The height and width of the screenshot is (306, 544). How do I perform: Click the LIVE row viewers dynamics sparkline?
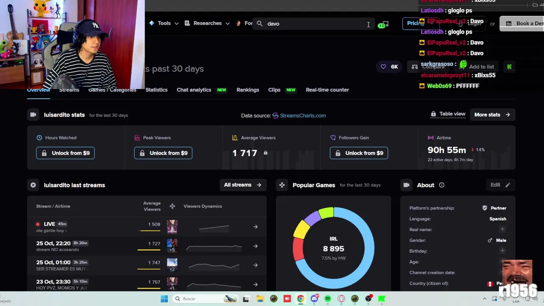click(x=214, y=228)
